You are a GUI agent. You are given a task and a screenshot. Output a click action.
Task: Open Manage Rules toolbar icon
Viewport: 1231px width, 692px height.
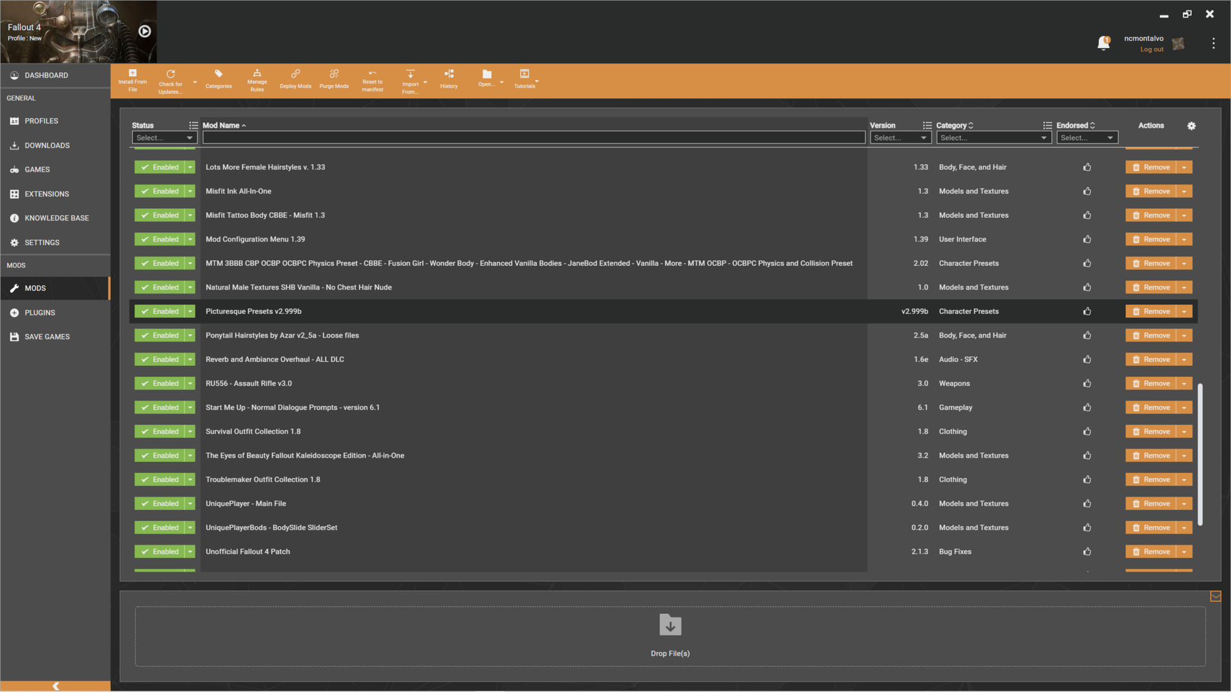[x=257, y=73]
